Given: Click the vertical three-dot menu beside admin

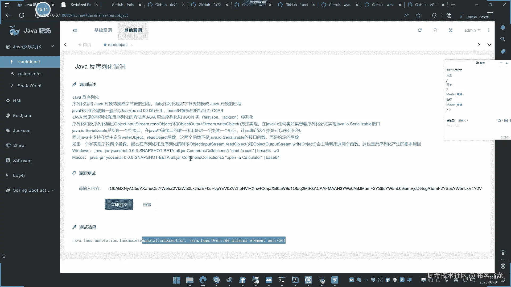Looking at the screenshot, I should [488, 30].
